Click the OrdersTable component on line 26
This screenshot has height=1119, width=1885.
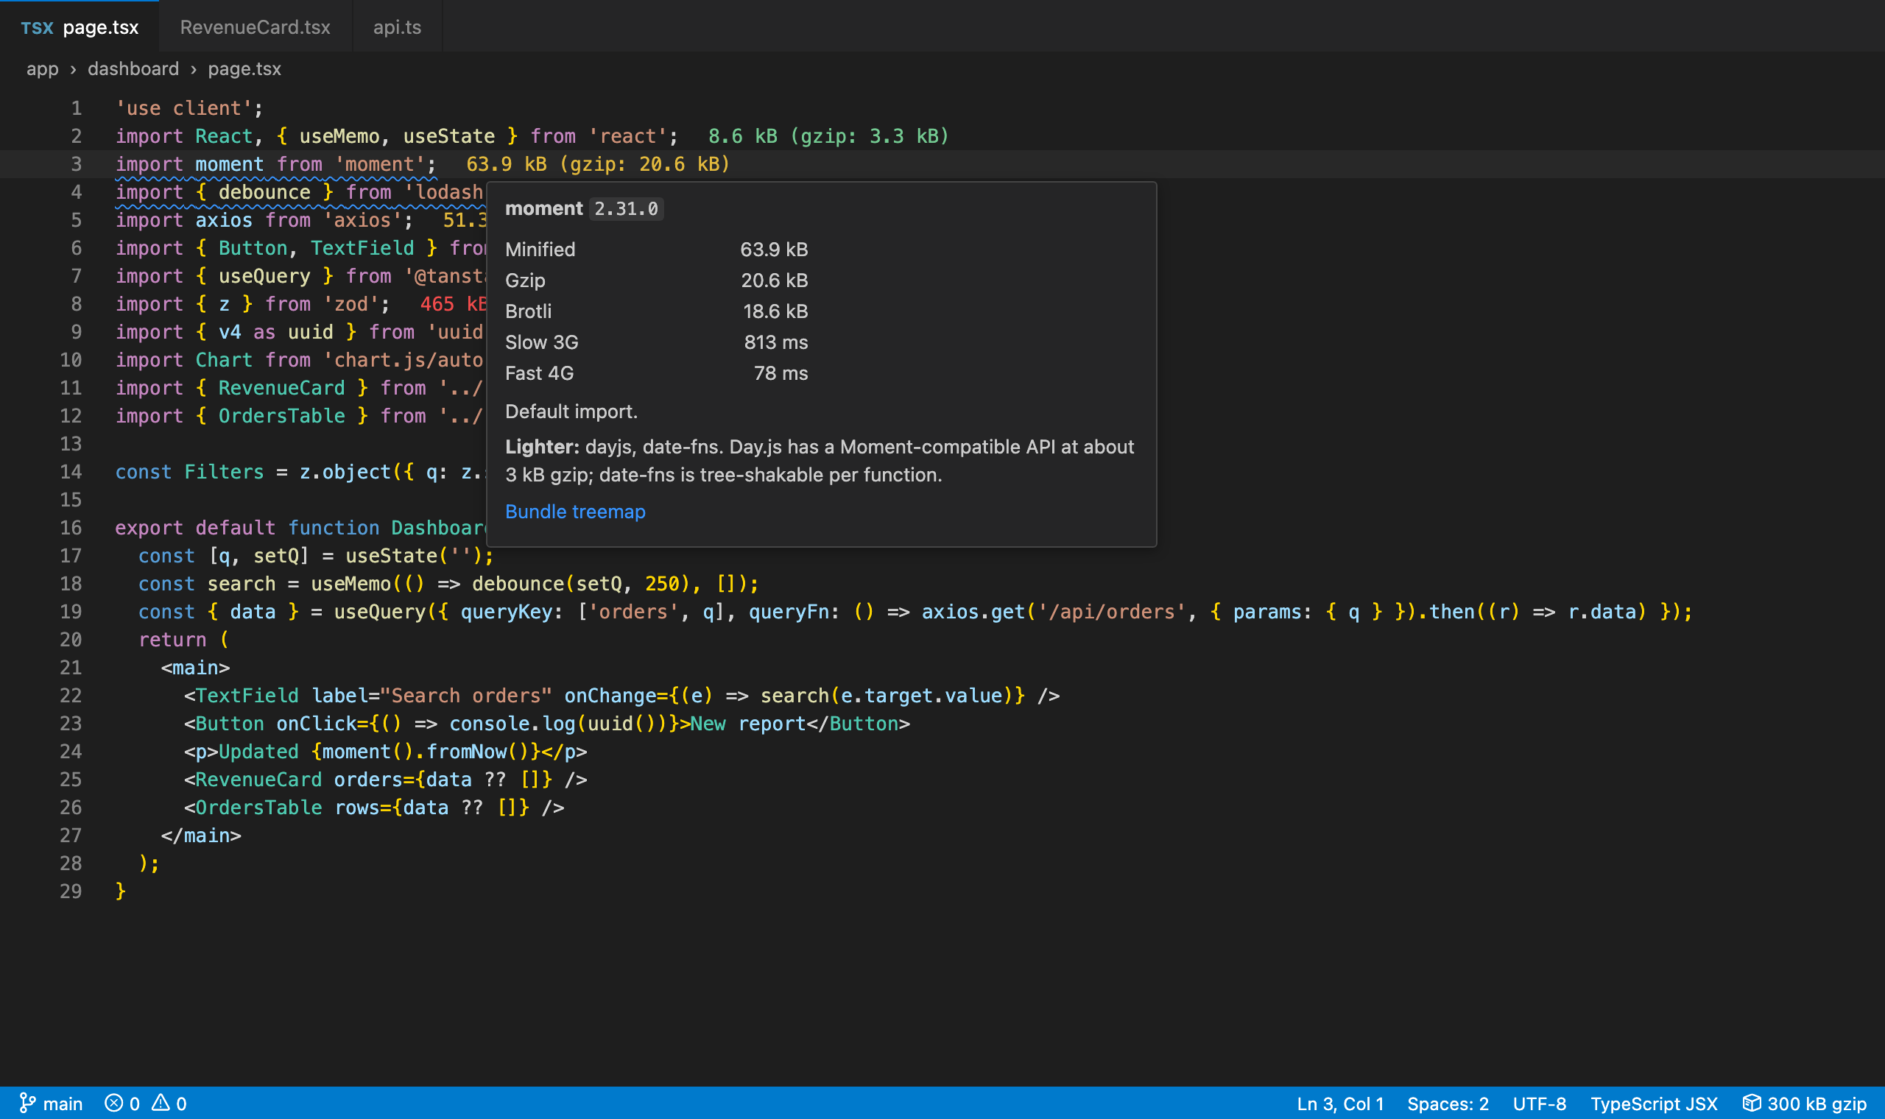(x=258, y=808)
